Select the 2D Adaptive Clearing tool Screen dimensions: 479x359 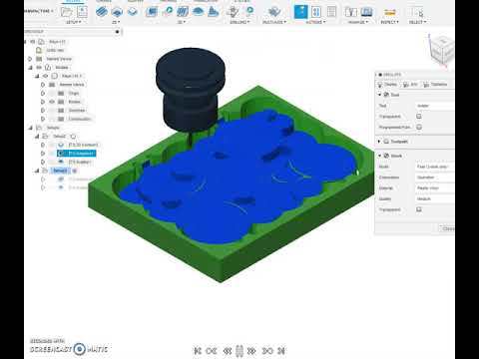[x=102, y=12]
